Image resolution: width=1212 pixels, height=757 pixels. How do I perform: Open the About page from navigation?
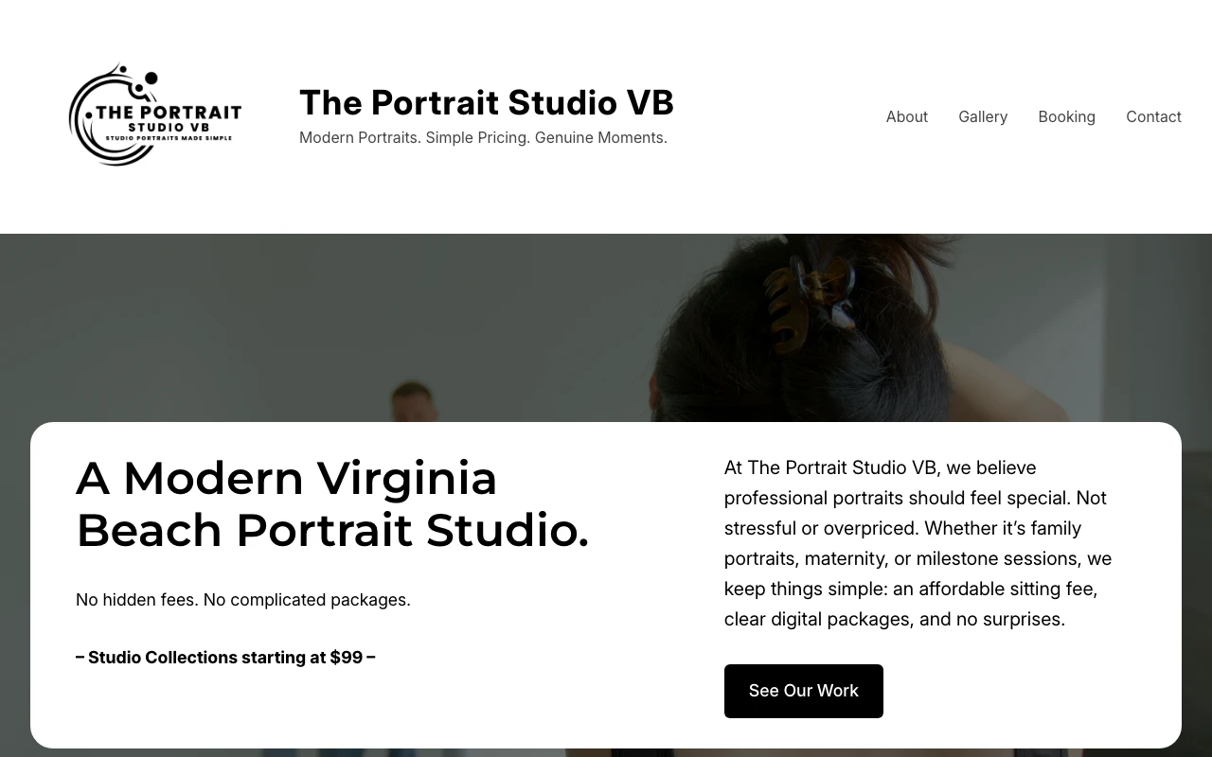pyautogui.click(x=906, y=116)
